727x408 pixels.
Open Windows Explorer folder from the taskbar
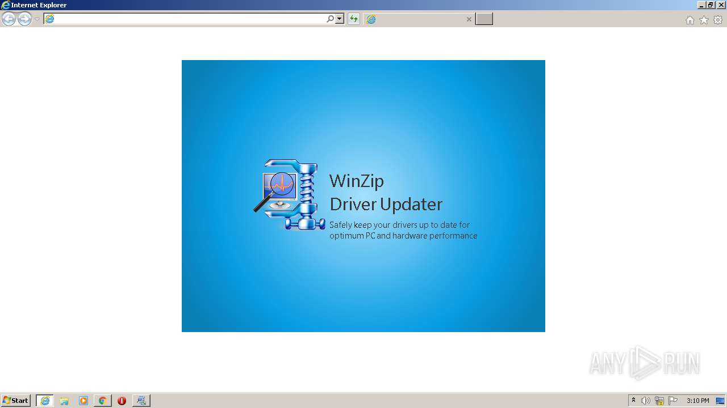(x=64, y=401)
